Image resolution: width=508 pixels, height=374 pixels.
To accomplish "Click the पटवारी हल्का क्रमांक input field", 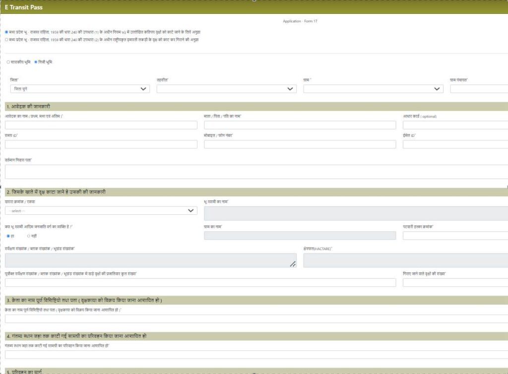I will point(455,236).
